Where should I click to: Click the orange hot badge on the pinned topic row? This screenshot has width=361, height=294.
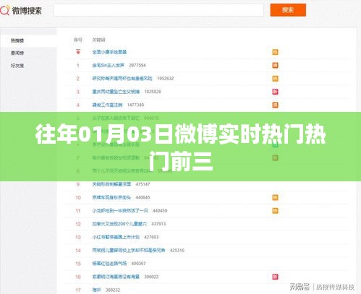click(275, 52)
